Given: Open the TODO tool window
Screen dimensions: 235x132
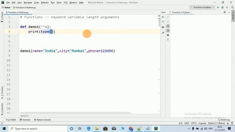Looking at the screenshot, I should (11, 120).
